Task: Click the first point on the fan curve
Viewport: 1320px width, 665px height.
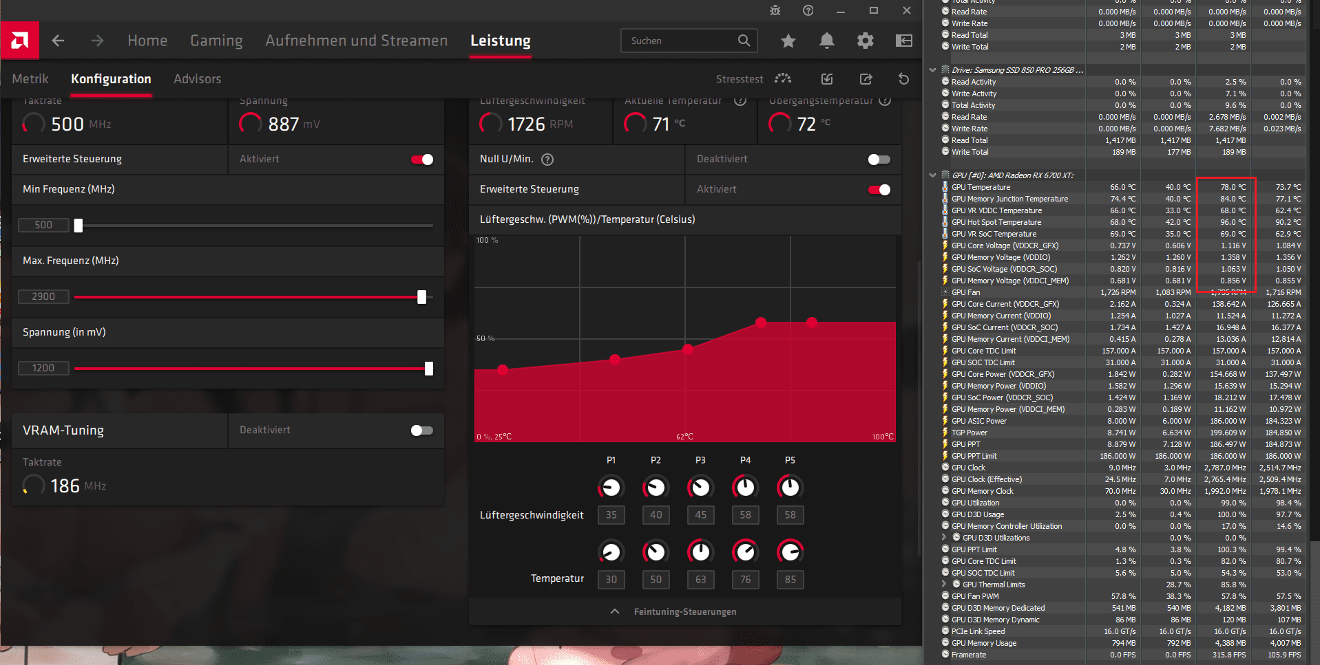Action: pyautogui.click(x=503, y=370)
